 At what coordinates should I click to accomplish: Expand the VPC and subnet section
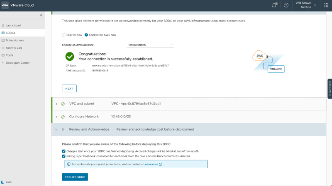(x=56, y=104)
